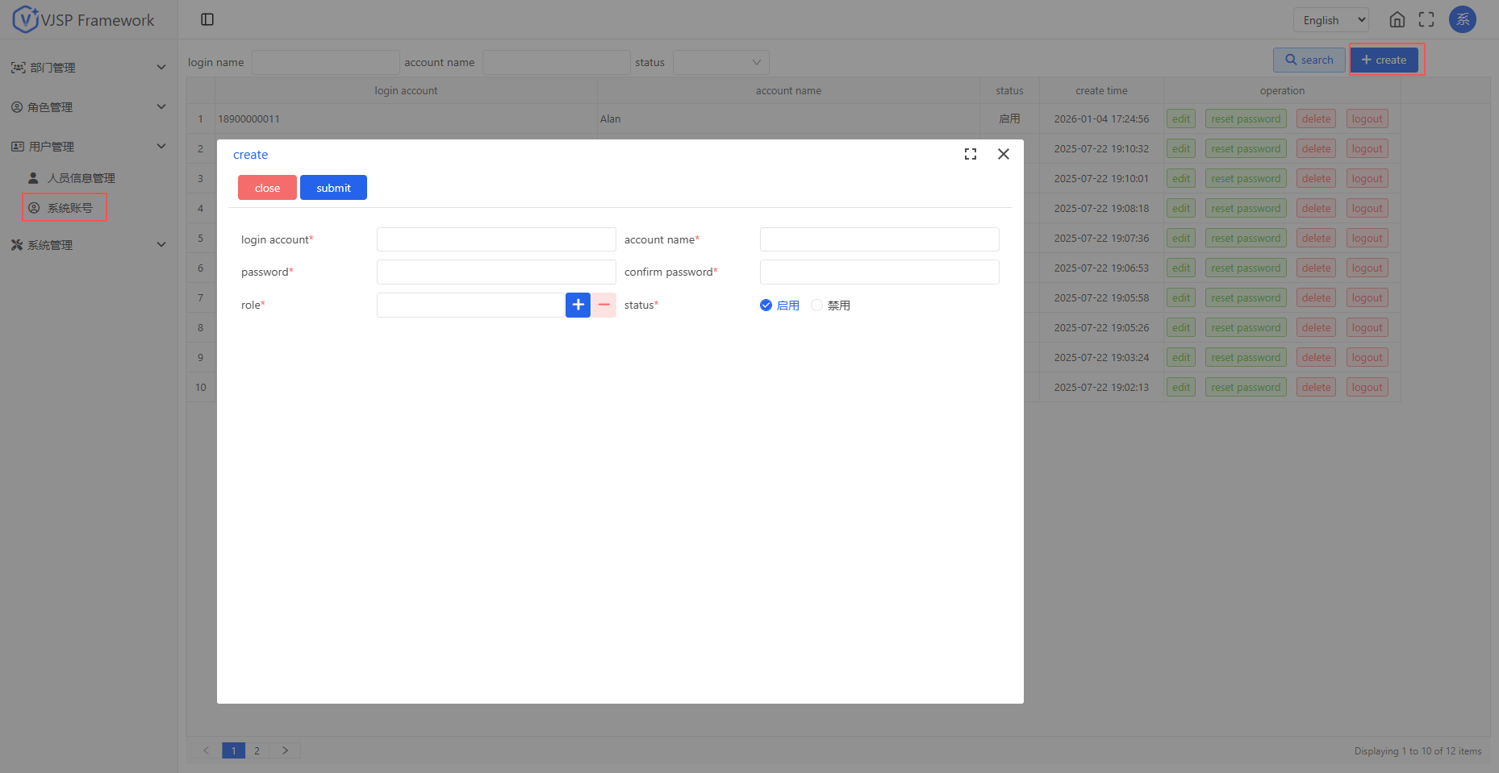
Task: Click the blue plus role button
Action: click(x=578, y=305)
